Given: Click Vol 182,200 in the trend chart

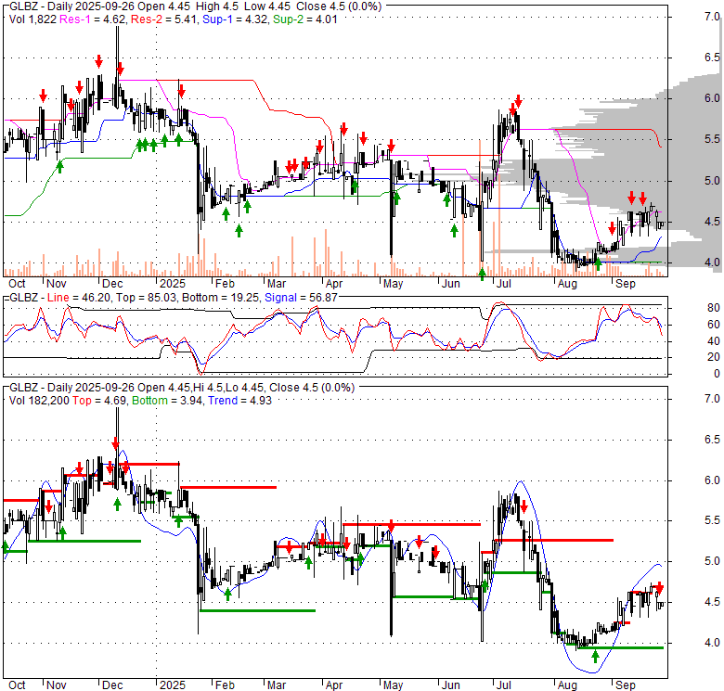Looking at the screenshot, I should (x=39, y=401).
